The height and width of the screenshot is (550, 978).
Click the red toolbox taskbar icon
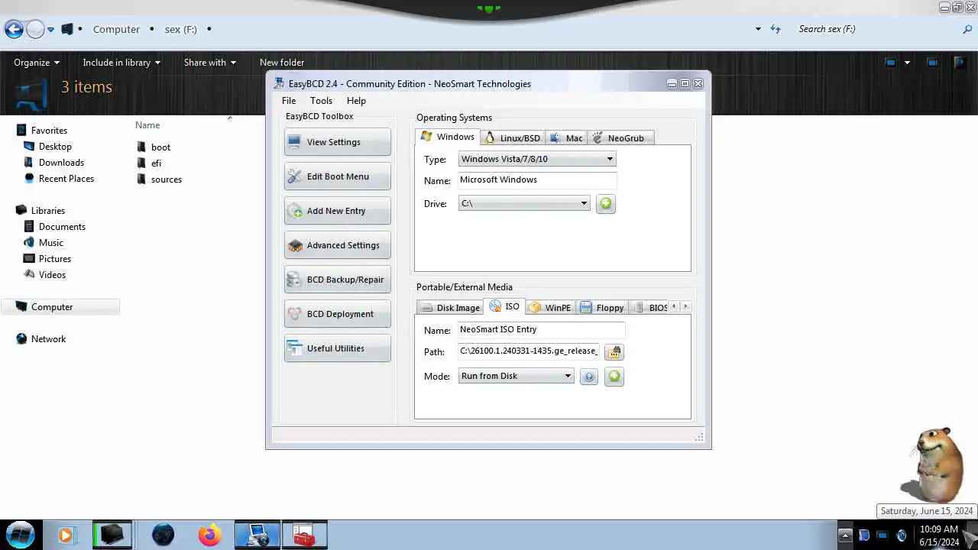304,535
